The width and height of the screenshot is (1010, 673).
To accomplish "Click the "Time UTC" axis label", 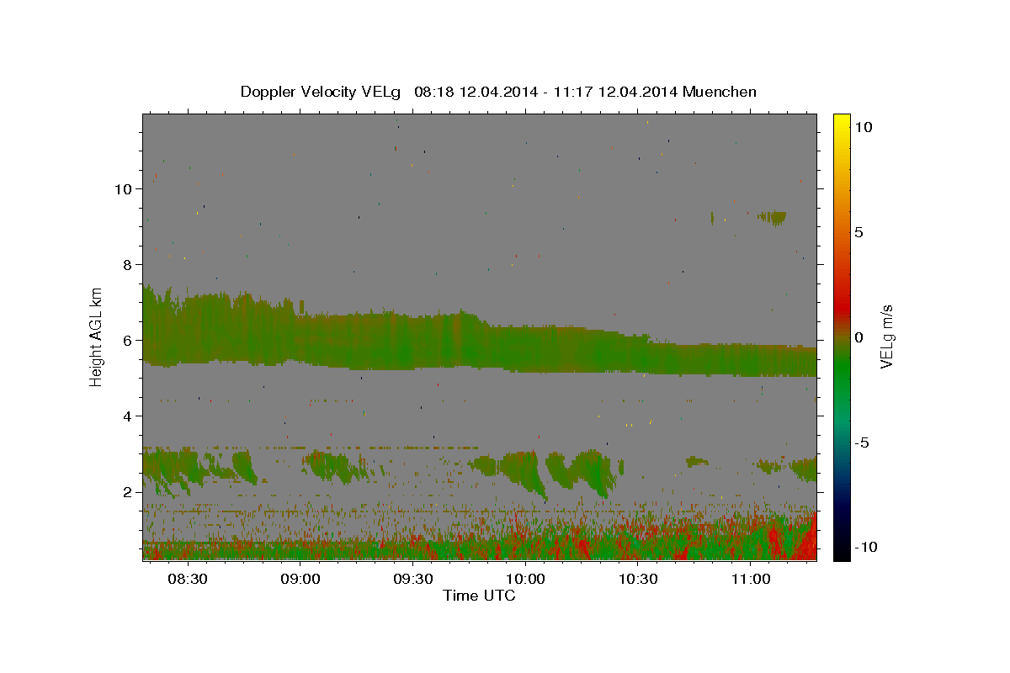I will (479, 596).
